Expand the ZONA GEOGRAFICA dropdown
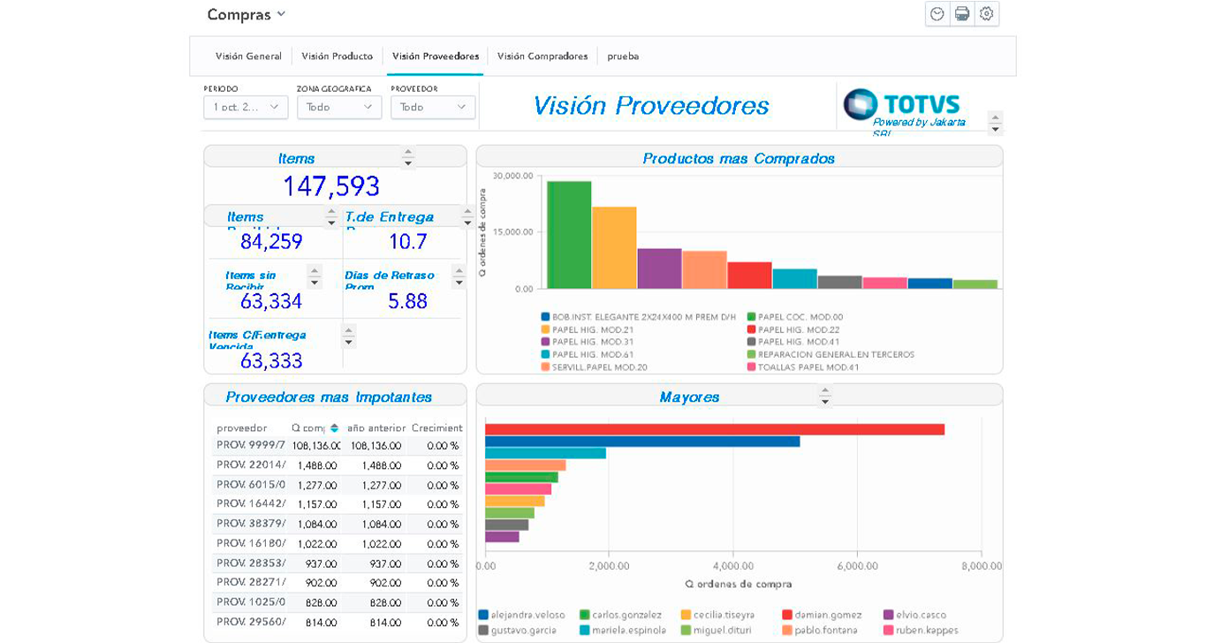 click(x=339, y=107)
